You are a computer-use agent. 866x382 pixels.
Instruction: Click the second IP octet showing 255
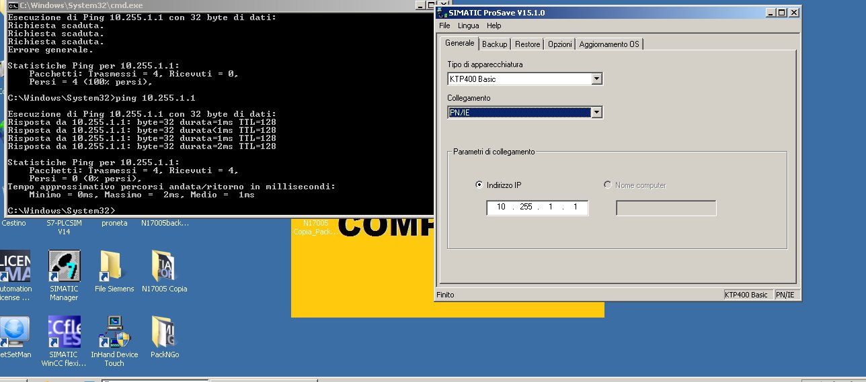(x=526, y=207)
